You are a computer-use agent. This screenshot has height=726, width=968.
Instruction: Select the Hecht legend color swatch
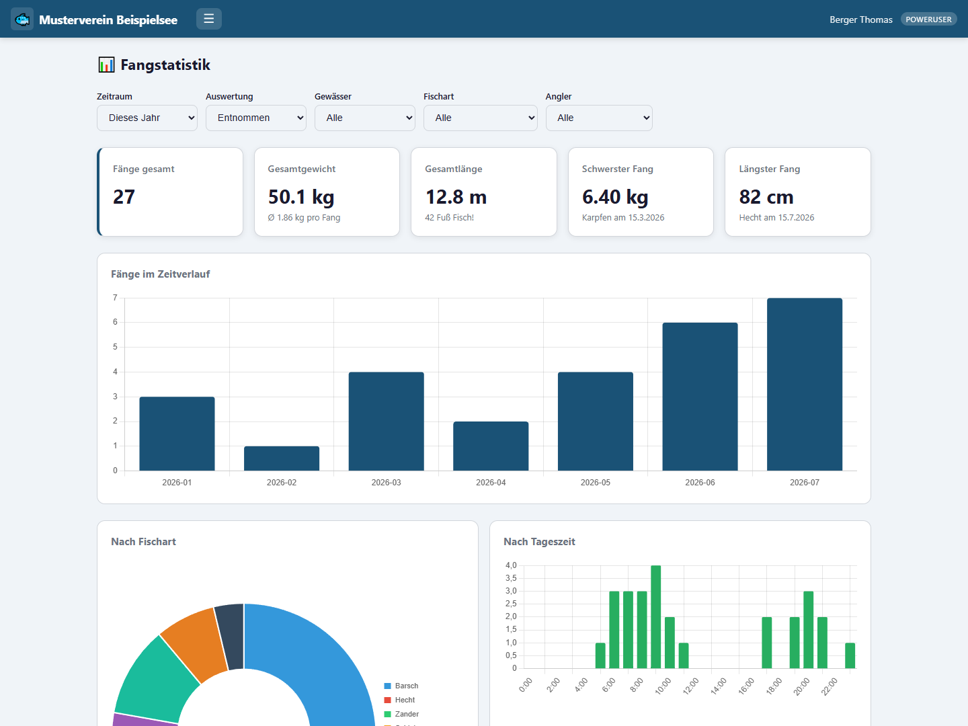(387, 700)
